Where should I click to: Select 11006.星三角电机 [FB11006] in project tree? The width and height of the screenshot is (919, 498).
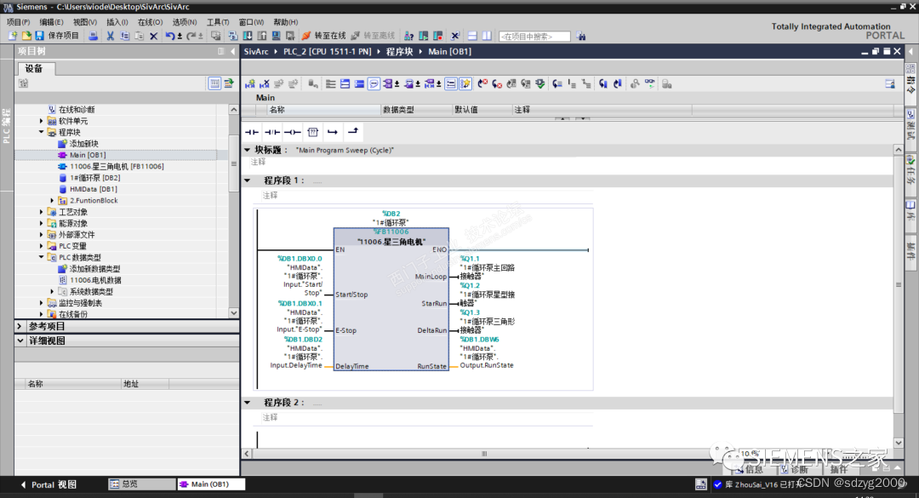pyautogui.click(x=117, y=166)
